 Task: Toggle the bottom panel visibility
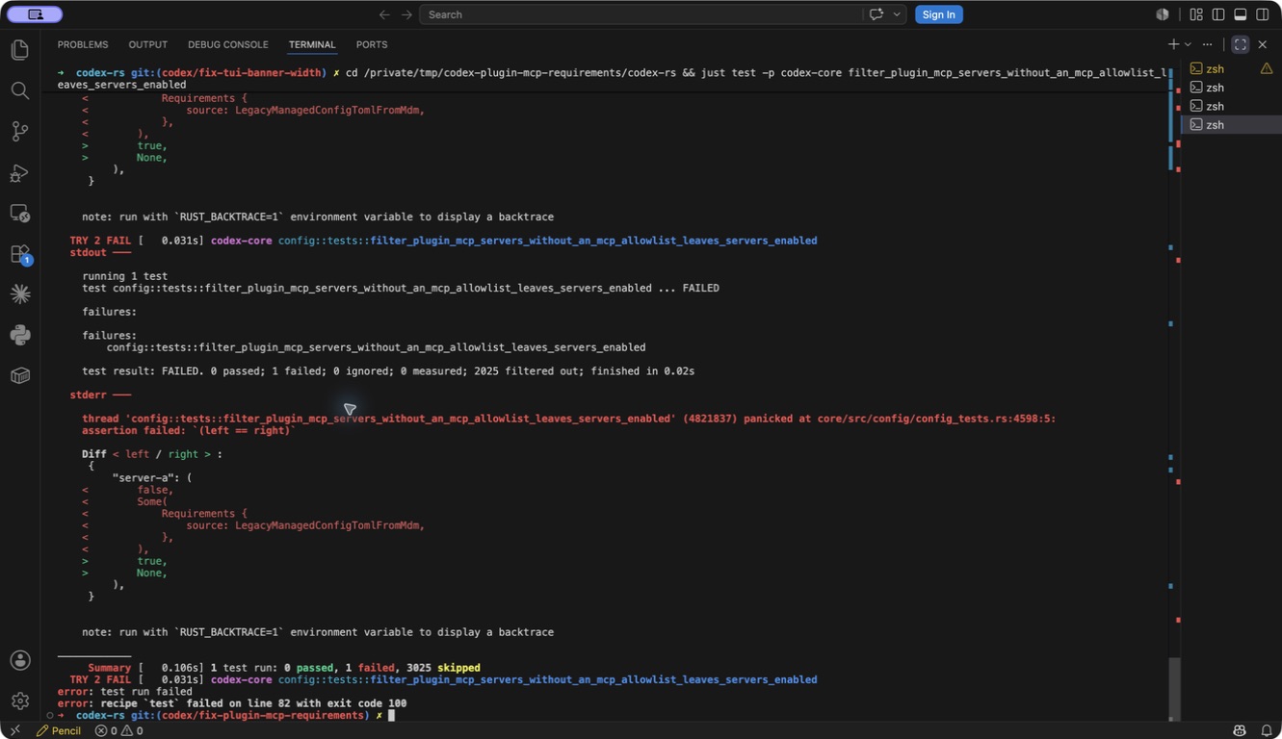point(1241,14)
